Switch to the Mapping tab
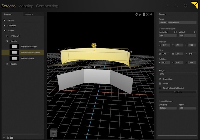200x140 pixels. click(x=26, y=6)
